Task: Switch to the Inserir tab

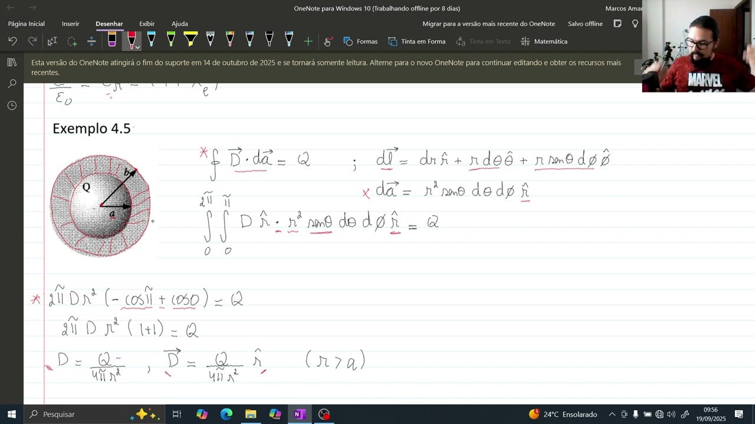Action: point(70,24)
